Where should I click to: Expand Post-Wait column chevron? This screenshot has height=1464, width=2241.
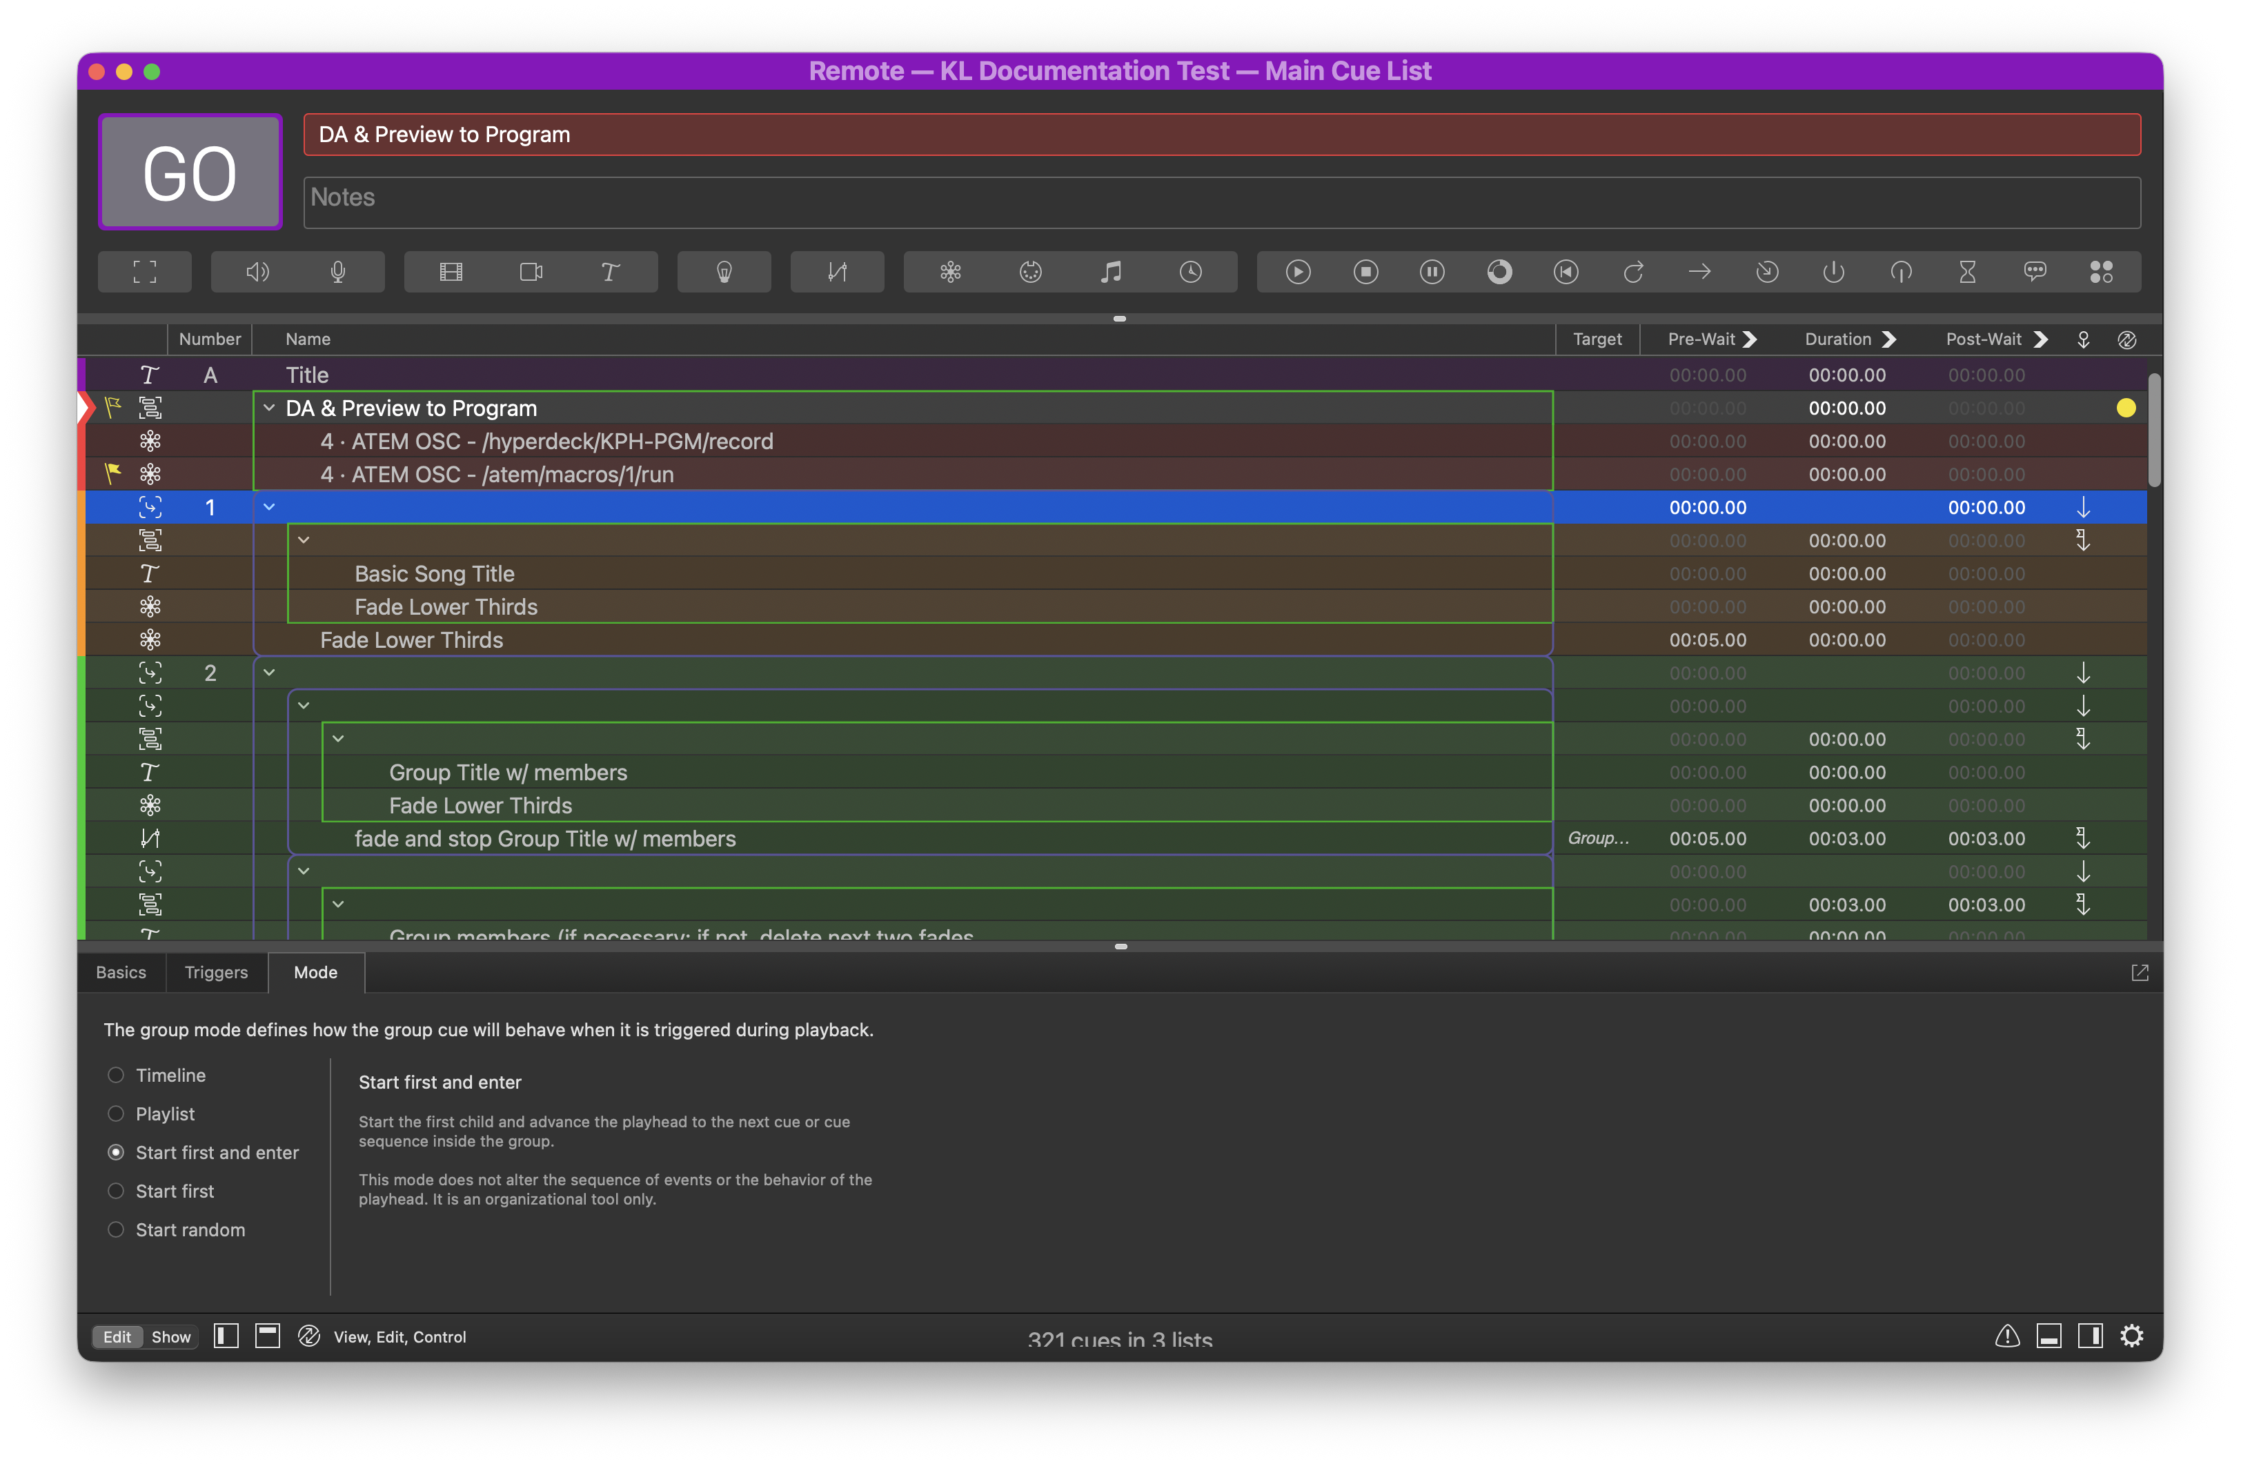(x=2040, y=339)
